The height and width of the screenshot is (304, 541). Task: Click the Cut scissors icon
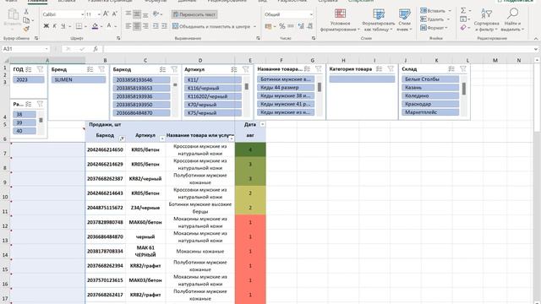pyautogui.click(x=26, y=12)
